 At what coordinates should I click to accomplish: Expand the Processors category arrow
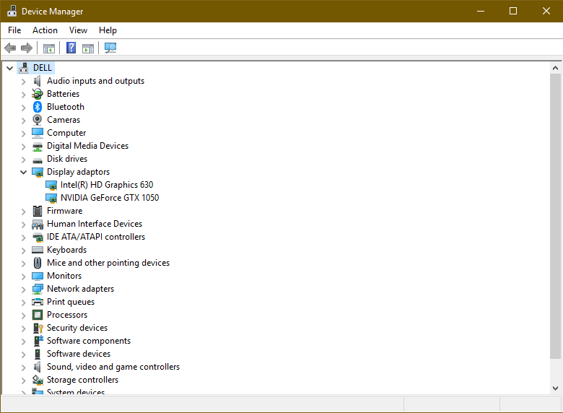pyautogui.click(x=23, y=316)
